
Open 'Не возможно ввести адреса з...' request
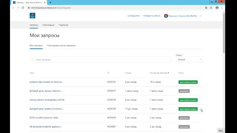pyautogui.click(x=46, y=127)
